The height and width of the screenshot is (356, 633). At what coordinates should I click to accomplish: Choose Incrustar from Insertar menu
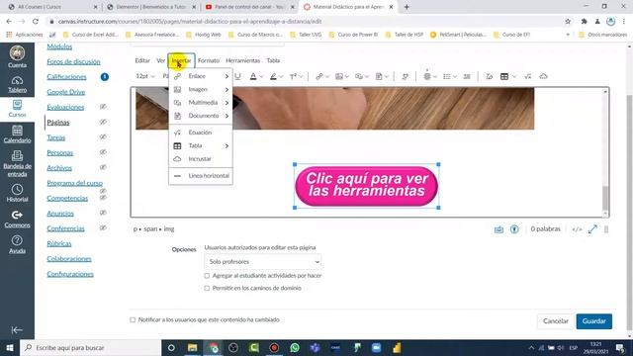pyautogui.click(x=201, y=159)
